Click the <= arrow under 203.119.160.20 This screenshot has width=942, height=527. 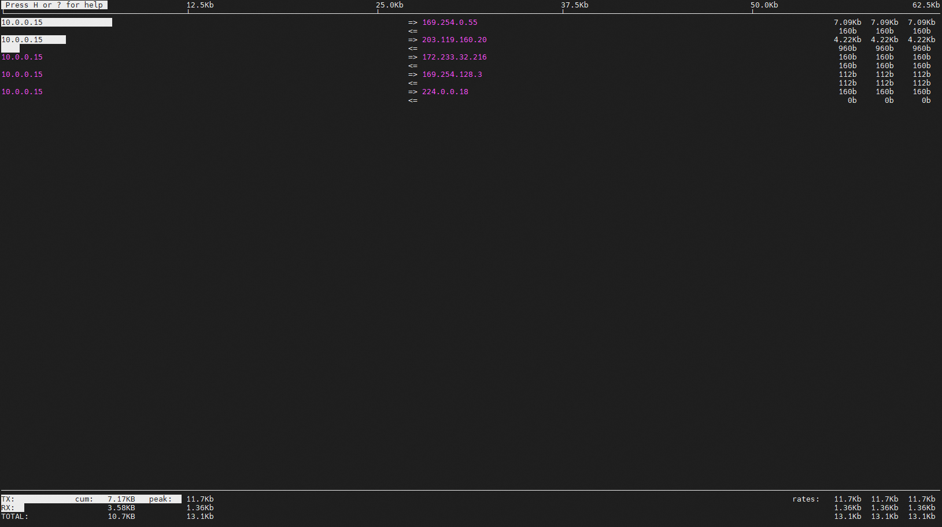[x=413, y=49]
